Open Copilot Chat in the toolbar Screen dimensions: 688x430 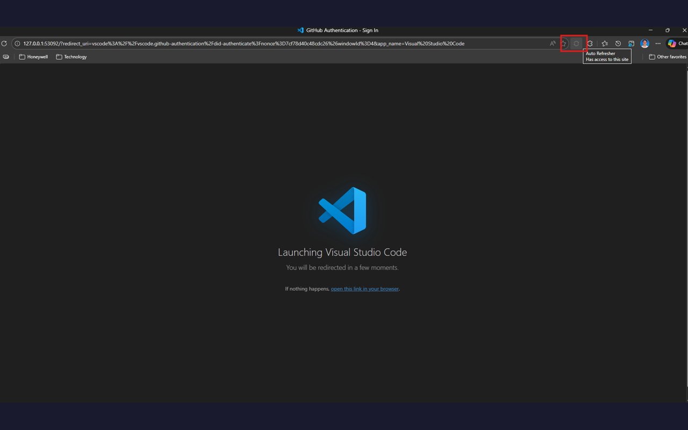677,44
